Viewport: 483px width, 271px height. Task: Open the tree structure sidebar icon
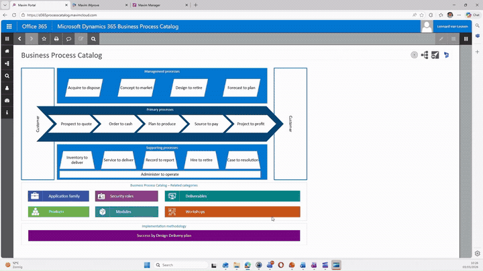tap(7, 64)
